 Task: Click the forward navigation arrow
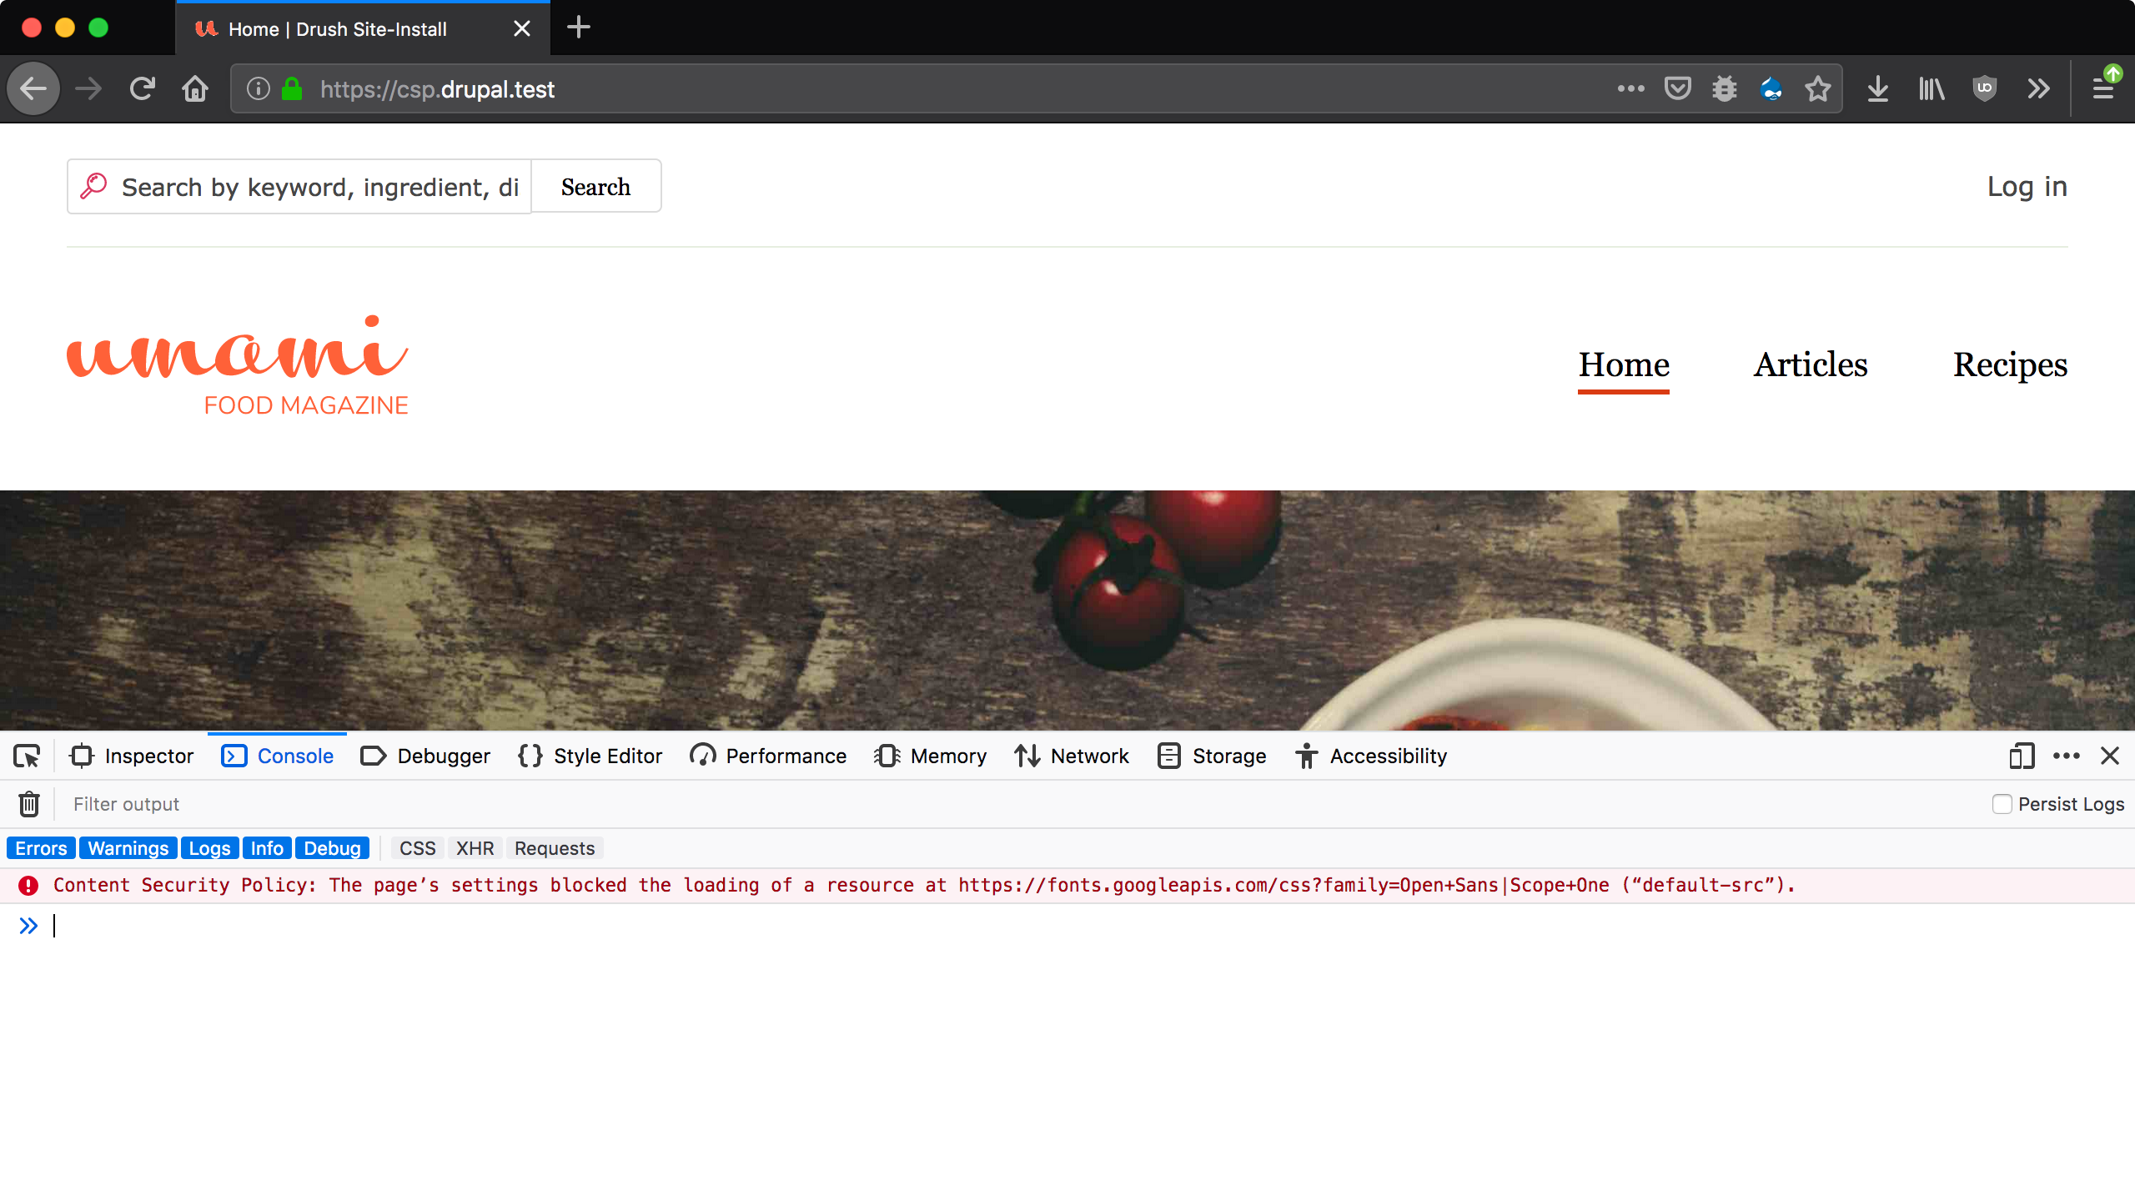coord(88,88)
